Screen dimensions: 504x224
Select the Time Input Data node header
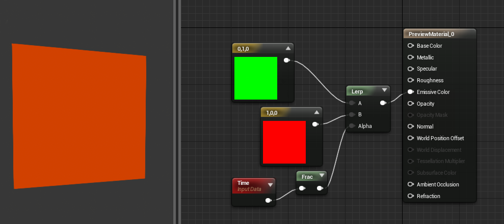(x=254, y=186)
